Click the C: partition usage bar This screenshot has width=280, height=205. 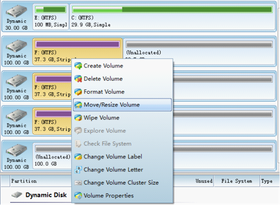[172, 10]
